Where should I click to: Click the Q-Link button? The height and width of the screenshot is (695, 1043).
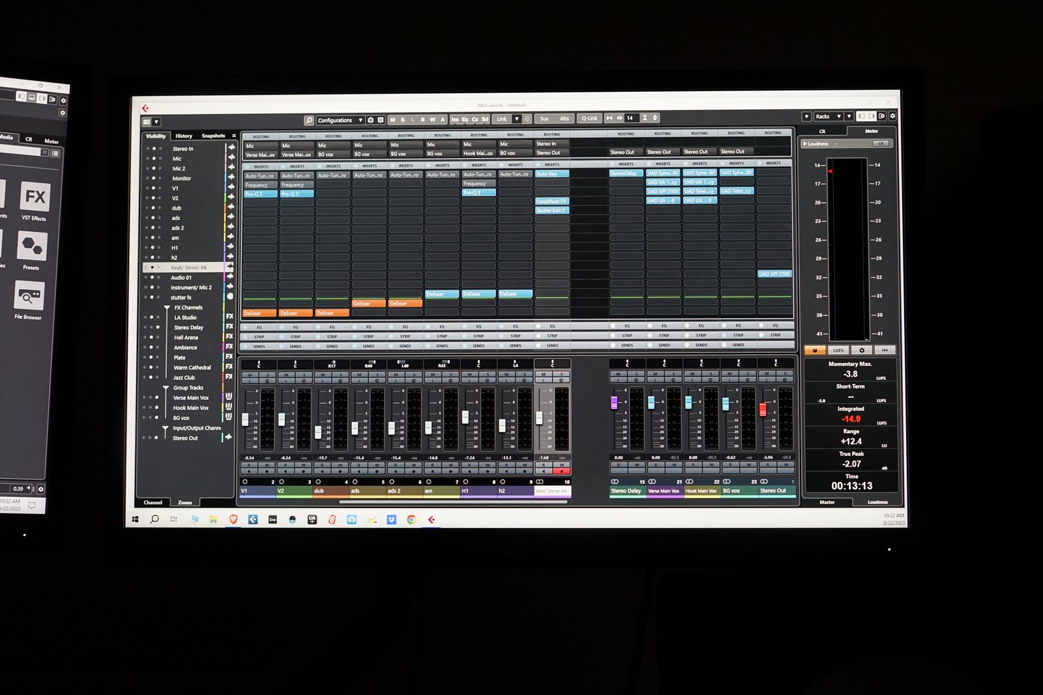tap(589, 119)
